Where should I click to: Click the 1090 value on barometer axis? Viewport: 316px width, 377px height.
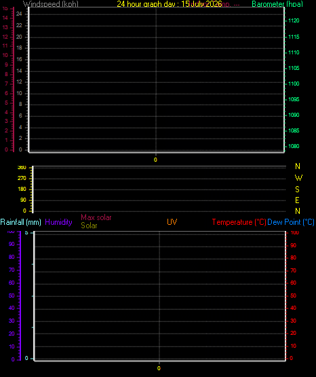point(294,115)
